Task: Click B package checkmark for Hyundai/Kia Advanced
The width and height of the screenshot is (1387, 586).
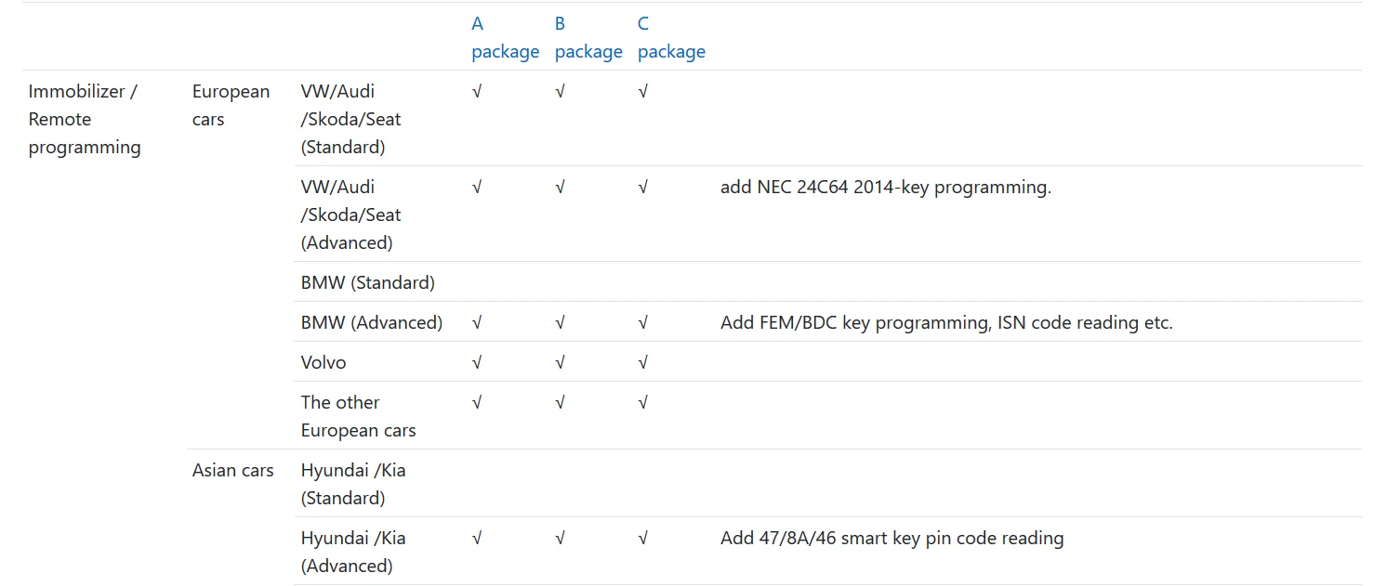Action: 560,539
